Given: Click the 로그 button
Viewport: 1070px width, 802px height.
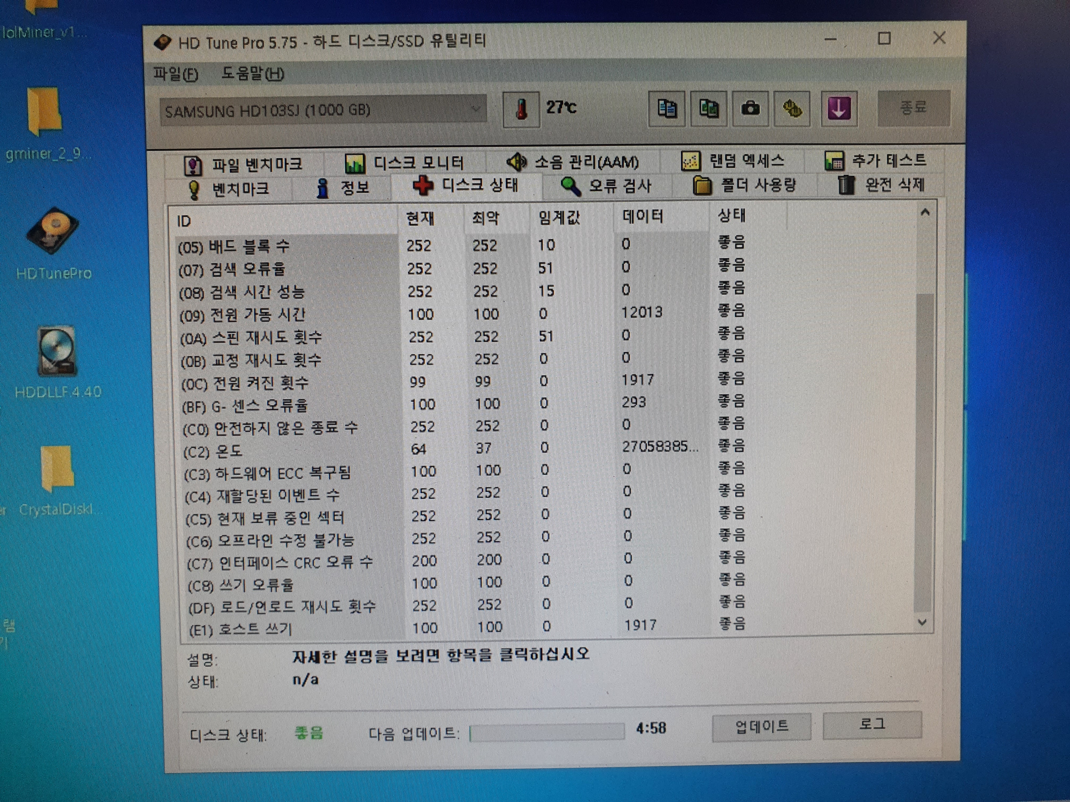Looking at the screenshot, I should pyautogui.click(x=872, y=725).
